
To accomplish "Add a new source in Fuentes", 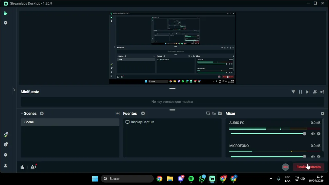I will (143, 114).
